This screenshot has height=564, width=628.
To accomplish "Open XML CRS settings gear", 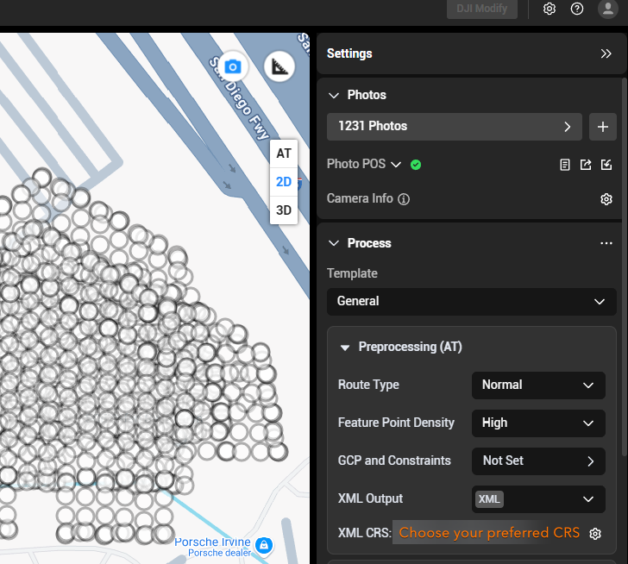I will [x=595, y=534].
